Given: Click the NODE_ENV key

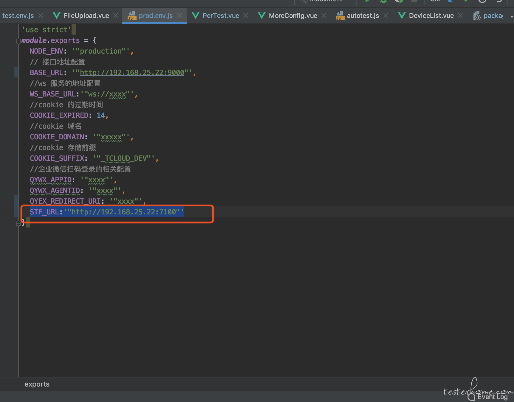Looking at the screenshot, I should (46, 51).
